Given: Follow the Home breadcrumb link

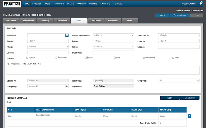Looking at the screenshot, I should tap(179, 11).
